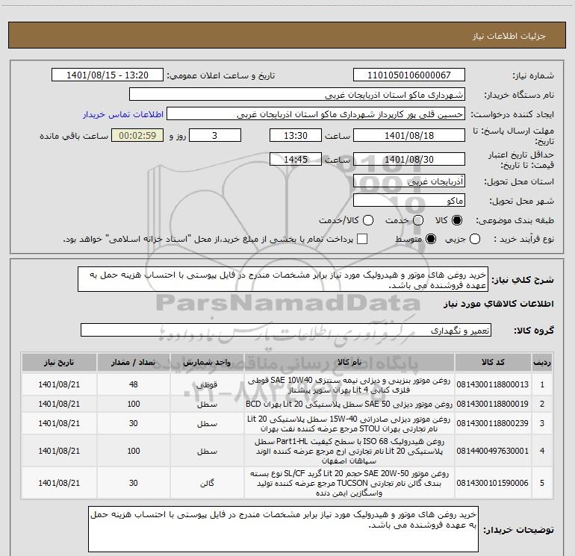This screenshot has height=556, width=575.
Task: Click the ISO 68 hydraulic oil product name
Action: pyautogui.click(x=349, y=451)
